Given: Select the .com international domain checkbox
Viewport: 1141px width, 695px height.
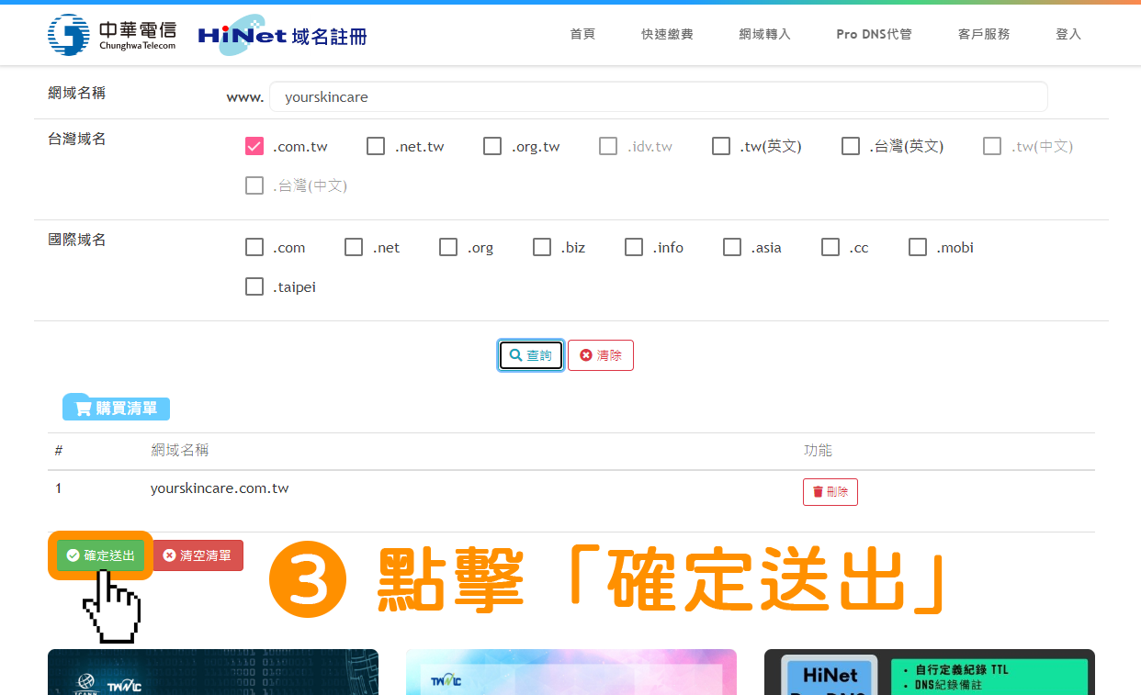Looking at the screenshot, I should point(254,247).
